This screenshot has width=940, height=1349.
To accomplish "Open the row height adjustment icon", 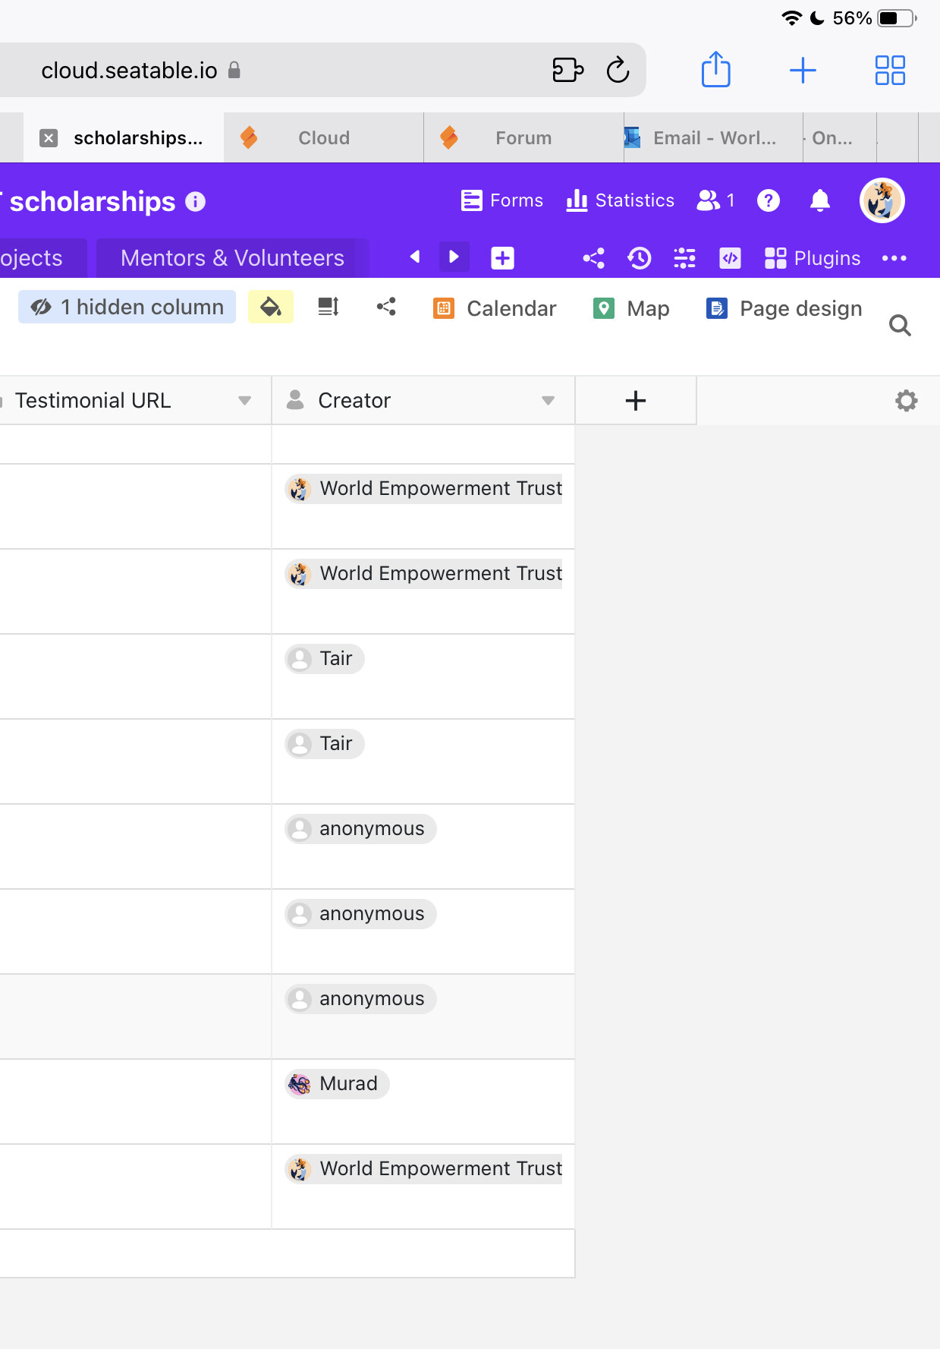I will [x=328, y=307].
